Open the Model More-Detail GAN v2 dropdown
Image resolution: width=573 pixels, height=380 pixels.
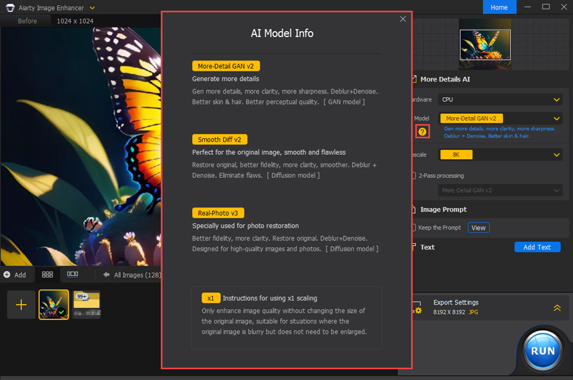point(500,119)
